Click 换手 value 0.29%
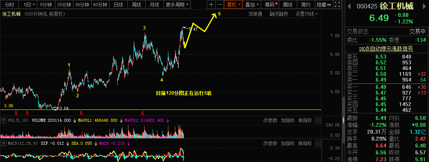 pos(379,139)
